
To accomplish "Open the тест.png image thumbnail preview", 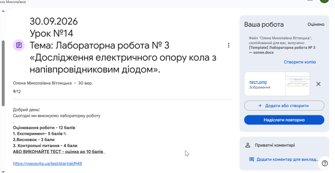I will (297, 84).
